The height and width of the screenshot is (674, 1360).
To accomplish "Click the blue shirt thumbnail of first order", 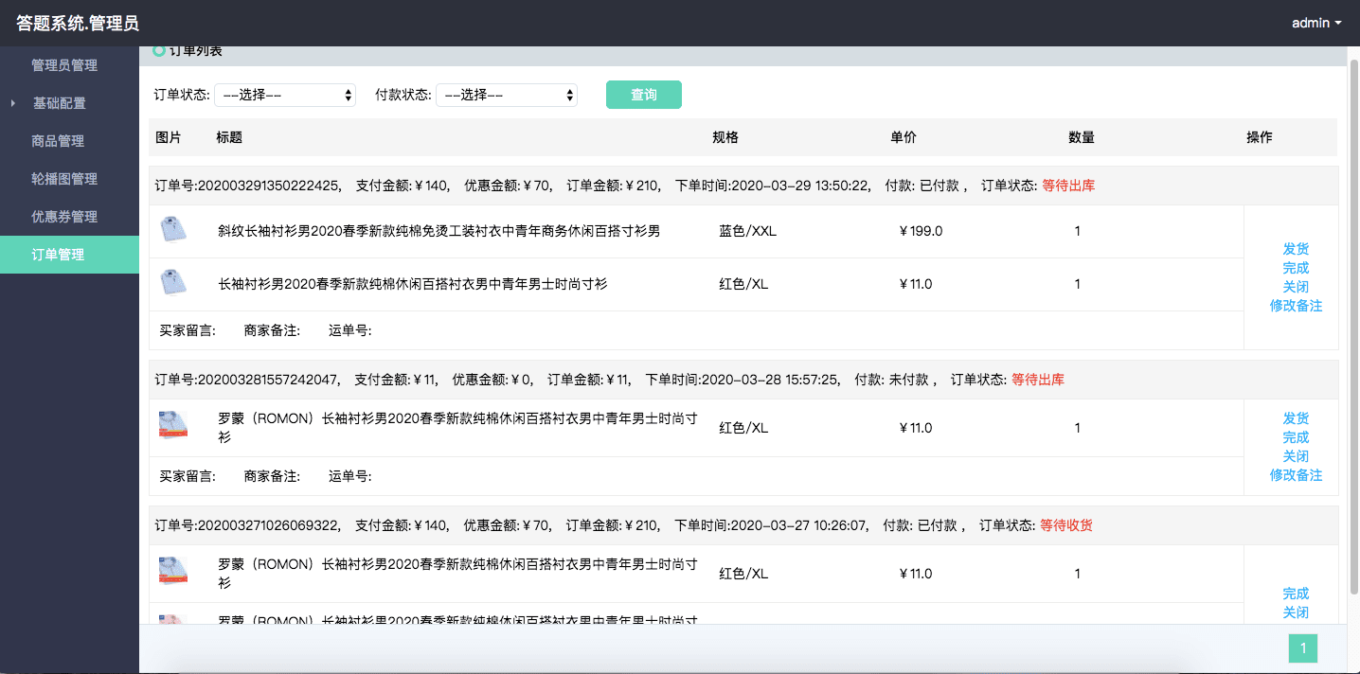I will 172,230.
